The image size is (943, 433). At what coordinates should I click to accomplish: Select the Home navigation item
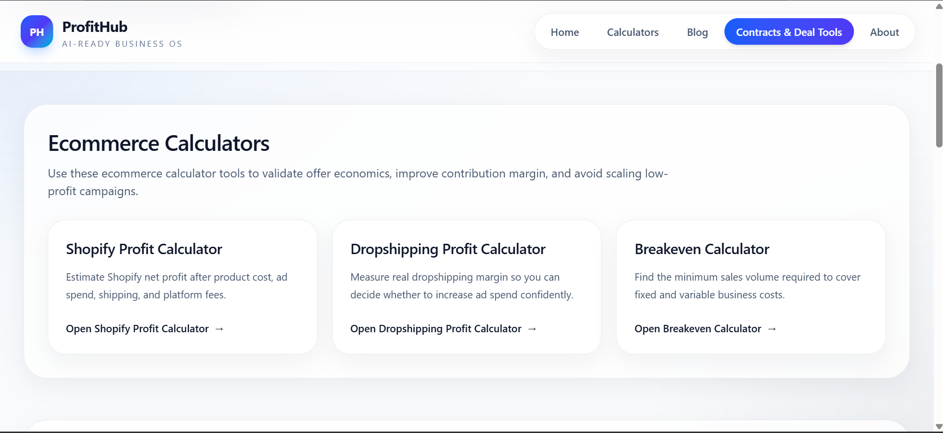tap(565, 31)
